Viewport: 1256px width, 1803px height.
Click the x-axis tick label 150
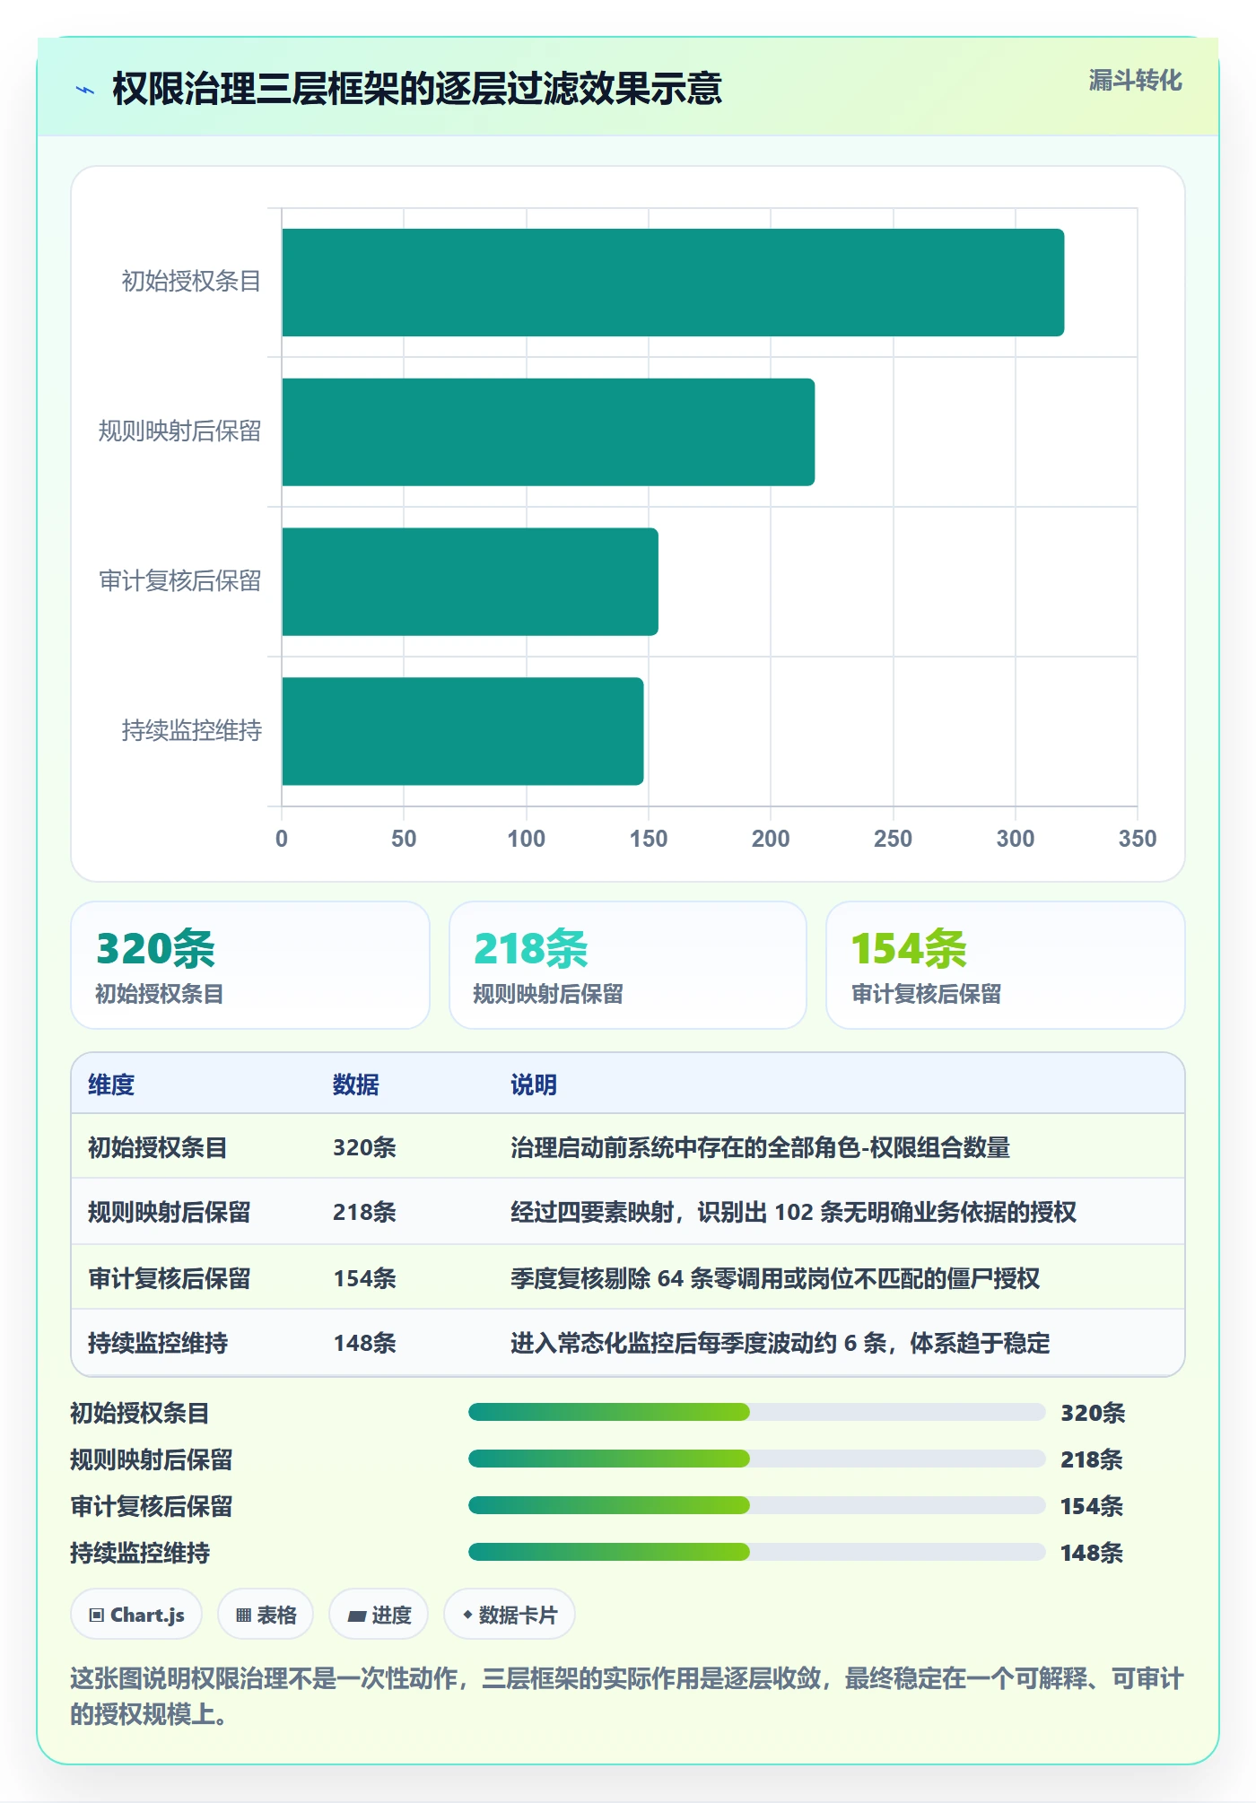pyautogui.click(x=648, y=839)
